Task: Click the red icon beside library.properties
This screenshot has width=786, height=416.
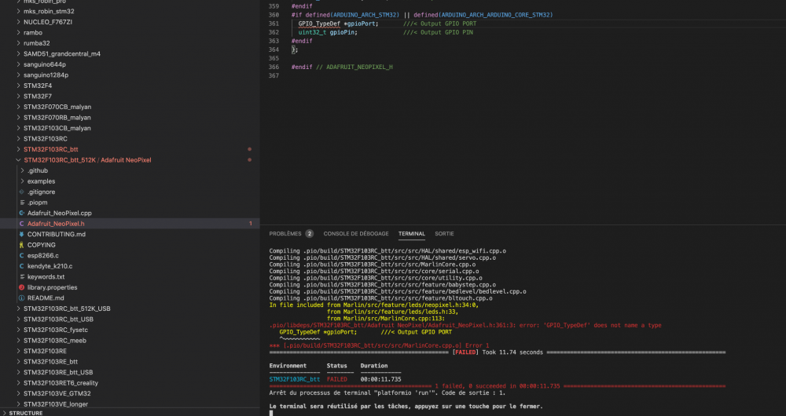Action: coord(21,287)
